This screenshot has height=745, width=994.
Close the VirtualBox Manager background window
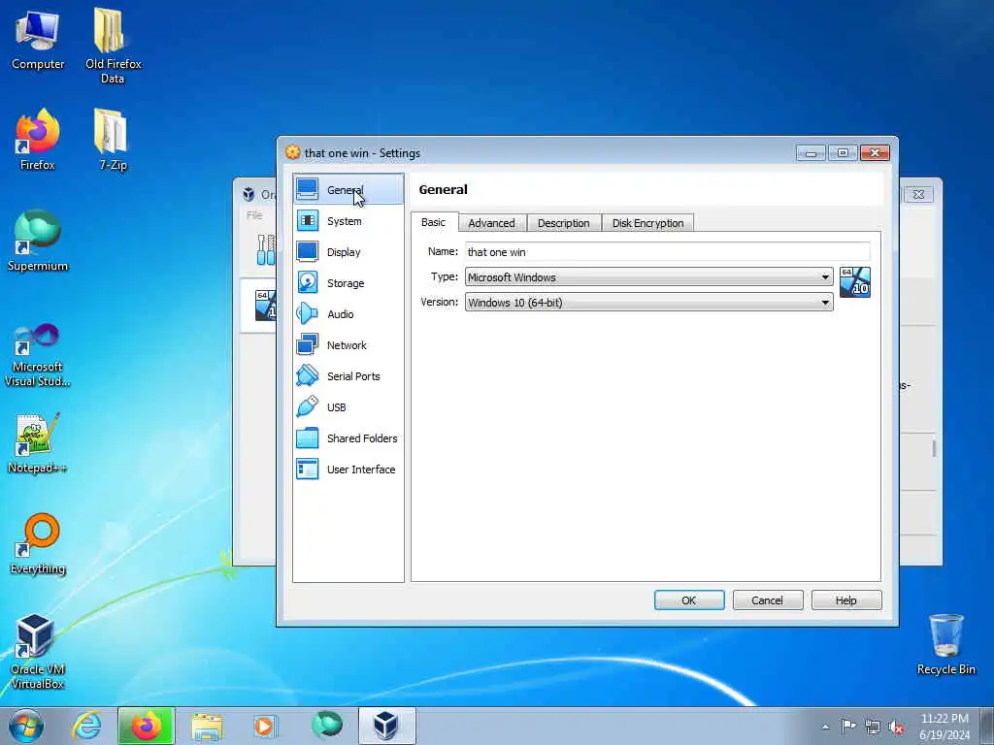click(918, 194)
